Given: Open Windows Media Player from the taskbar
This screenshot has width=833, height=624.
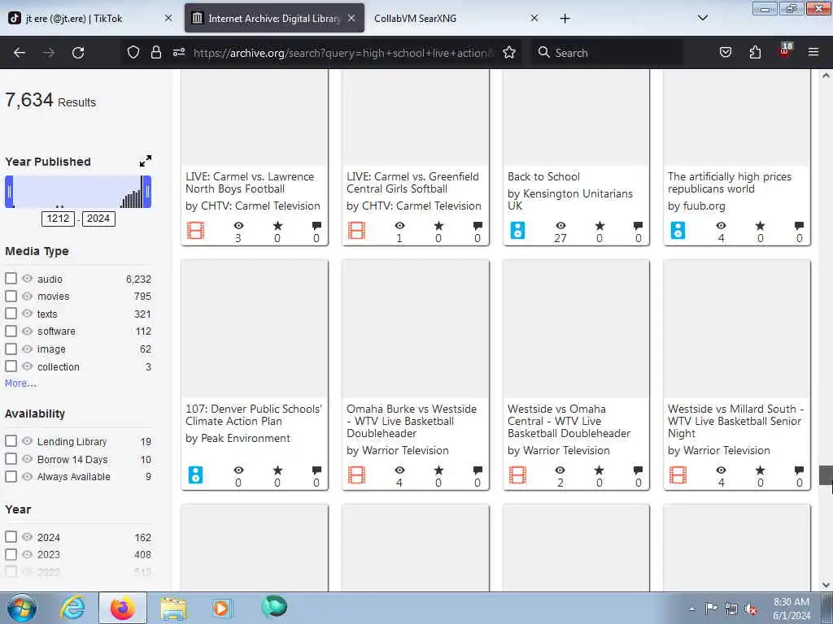Looking at the screenshot, I should tap(222, 608).
